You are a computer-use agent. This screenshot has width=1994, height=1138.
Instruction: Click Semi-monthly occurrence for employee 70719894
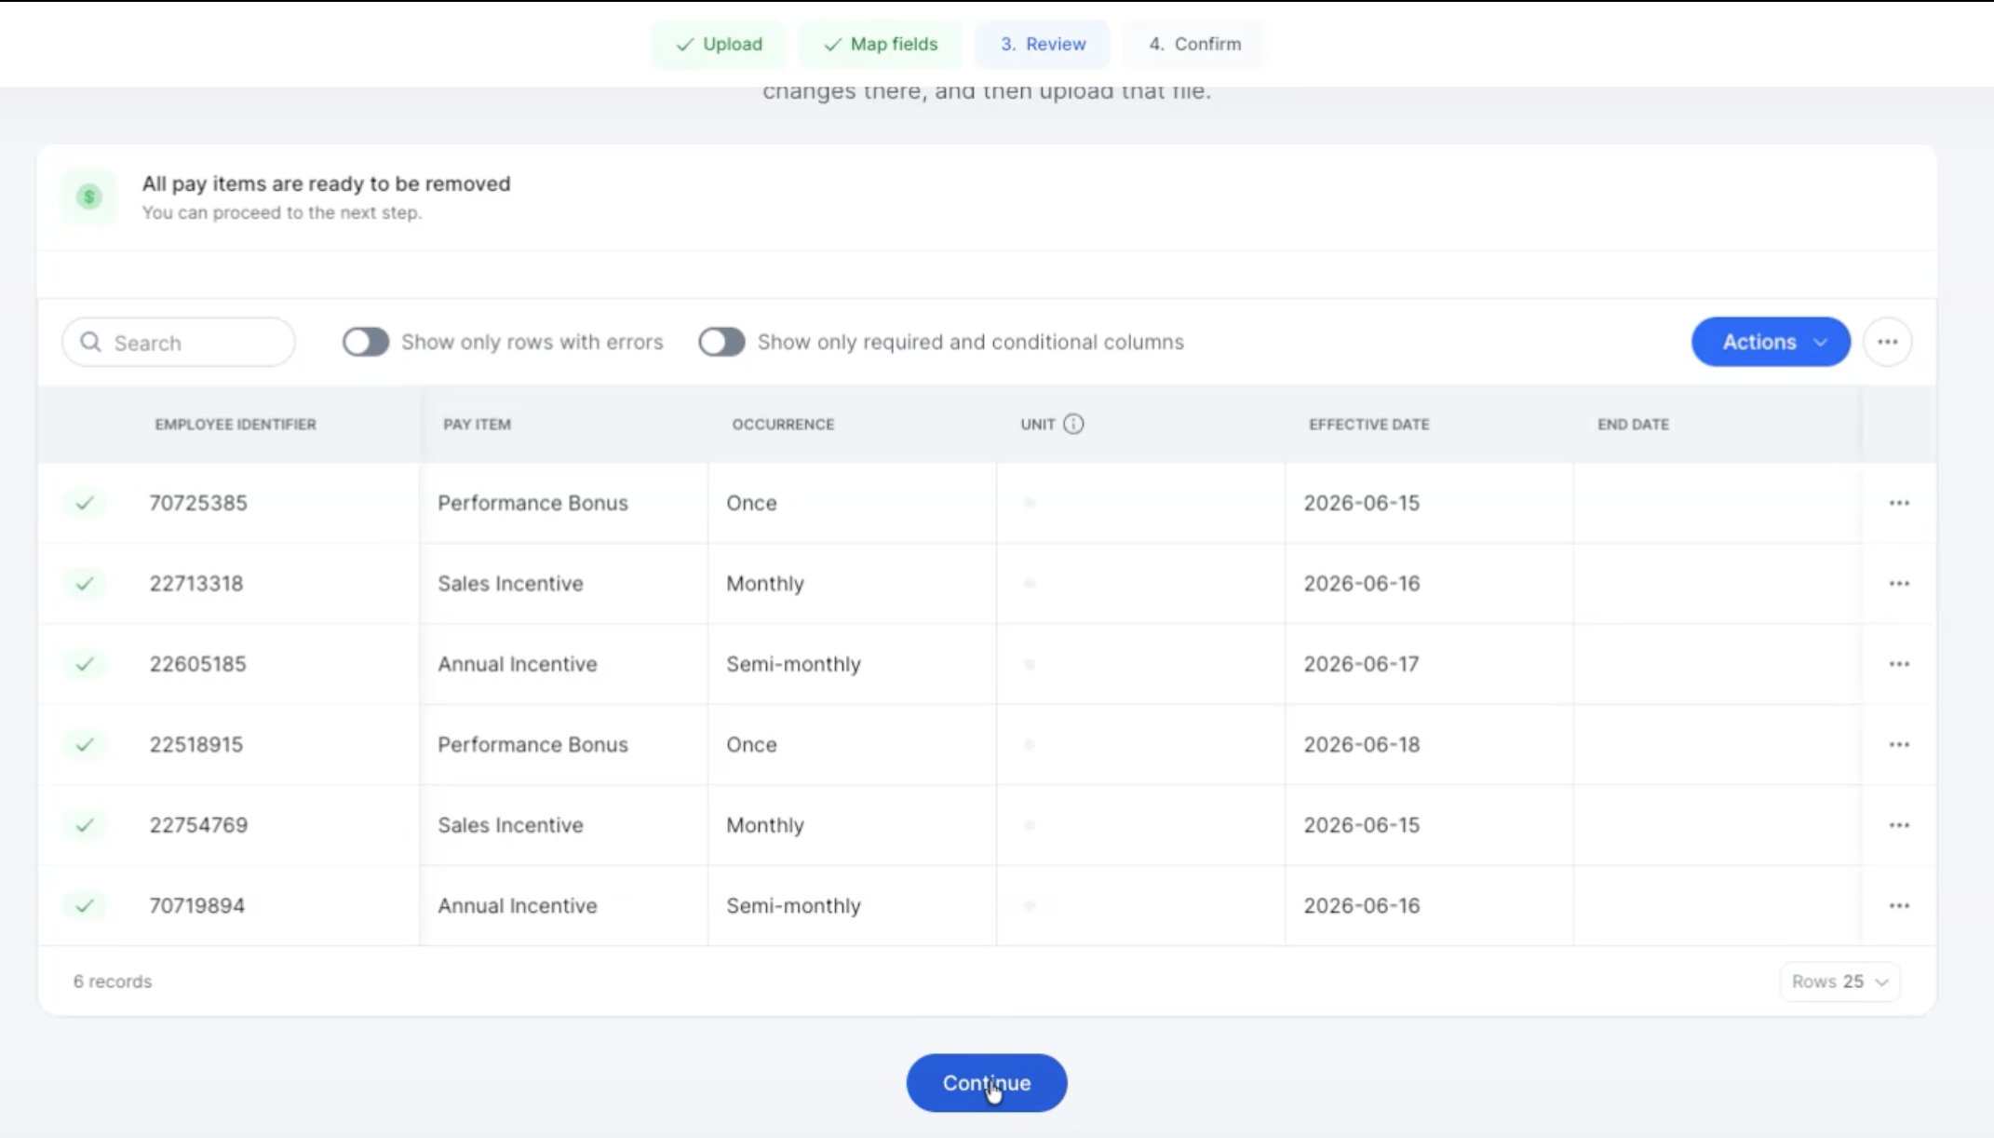coord(793,906)
